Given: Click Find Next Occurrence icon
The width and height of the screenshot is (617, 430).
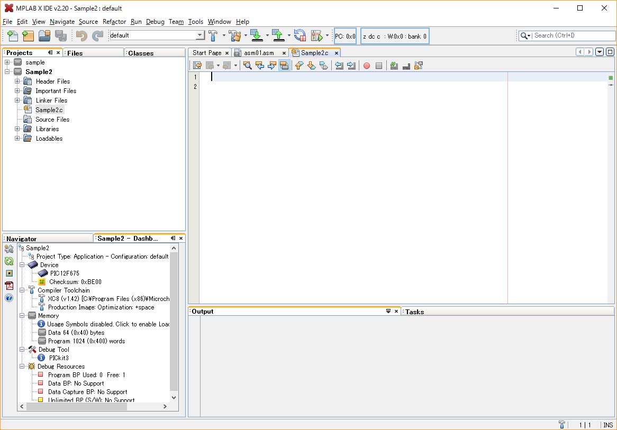Looking at the screenshot, I should pyautogui.click(x=272, y=66).
